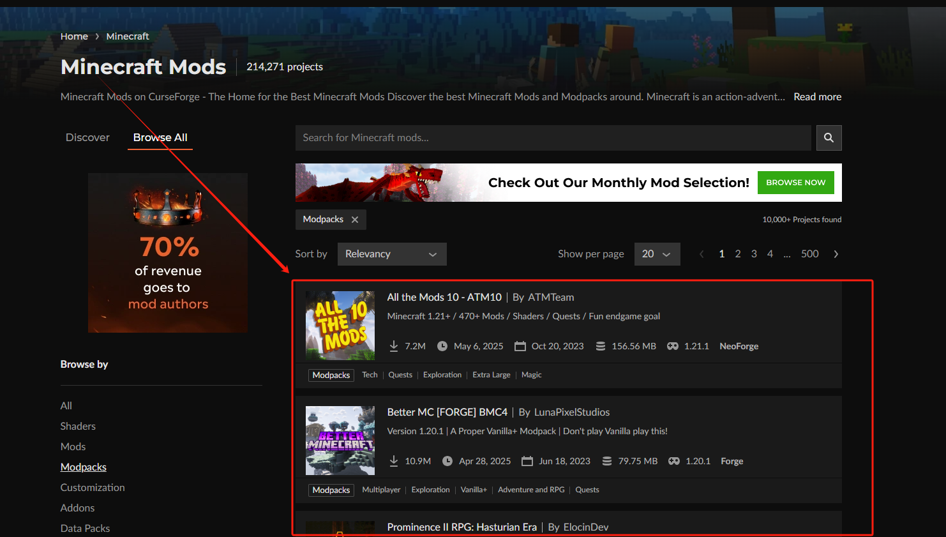This screenshot has height=537, width=946.
Task: Click file size icon for All the Mods 10
Action: (x=601, y=346)
